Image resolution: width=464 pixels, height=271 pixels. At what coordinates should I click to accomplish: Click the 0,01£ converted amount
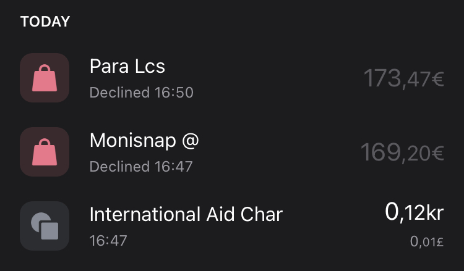click(x=427, y=241)
